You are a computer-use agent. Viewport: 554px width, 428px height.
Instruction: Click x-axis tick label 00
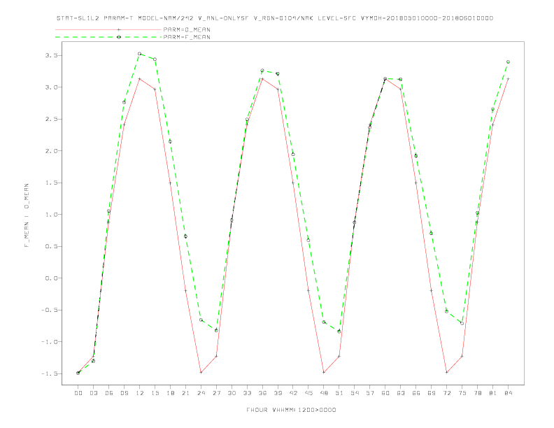78,393
